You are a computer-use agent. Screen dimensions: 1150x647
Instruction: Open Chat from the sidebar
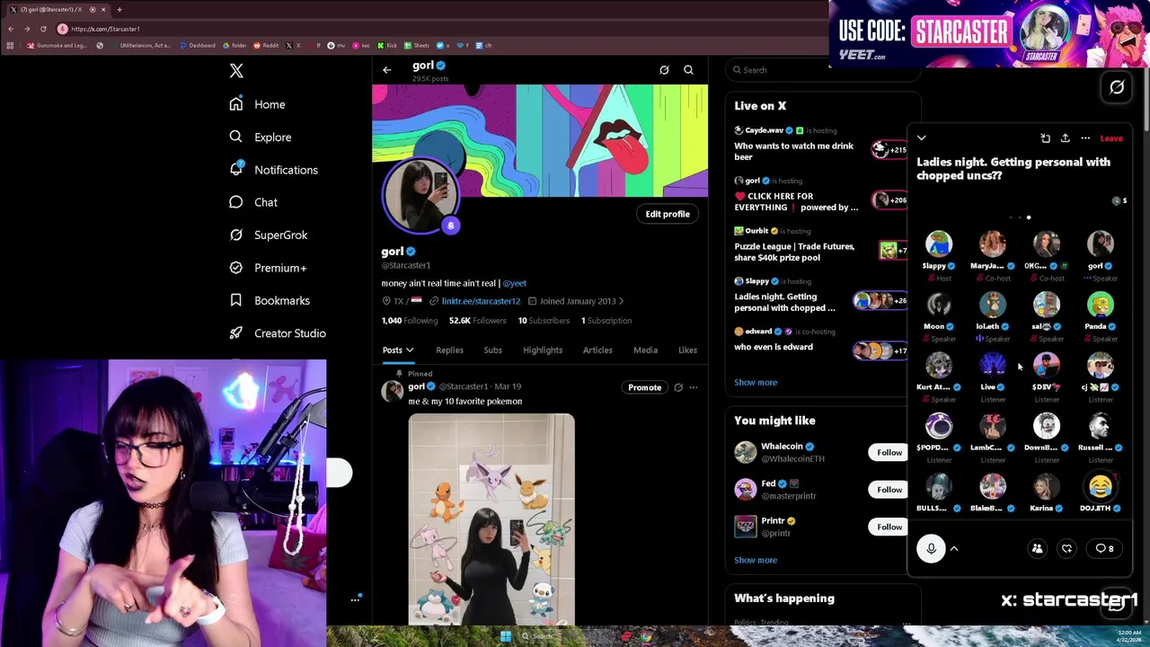253,202
